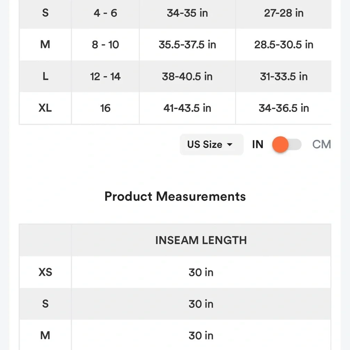Click the 8 - 10 US size cell

click(x=105, y=44)
